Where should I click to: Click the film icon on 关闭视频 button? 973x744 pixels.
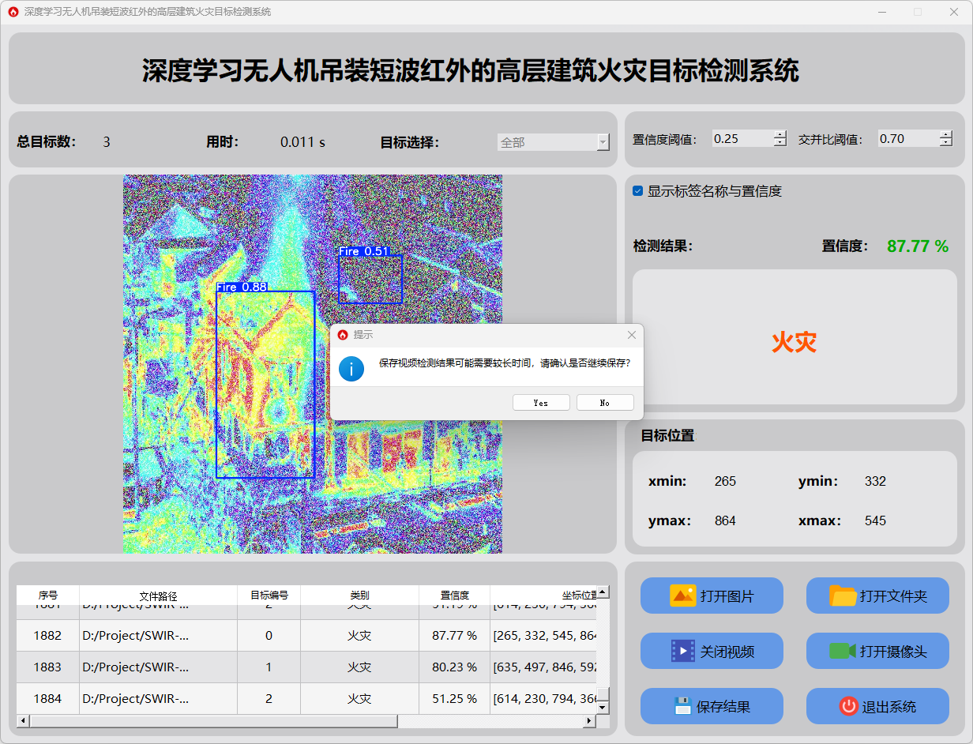tap(682, 651)
